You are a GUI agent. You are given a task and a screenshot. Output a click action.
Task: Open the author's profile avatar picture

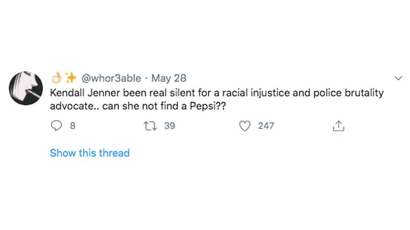(x=26, y=87)
